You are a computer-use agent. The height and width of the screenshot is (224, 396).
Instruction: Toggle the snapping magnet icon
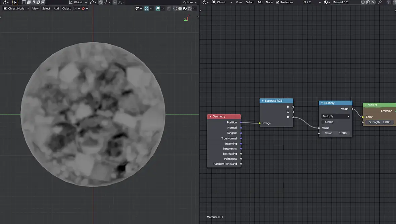click(x=101, y=2)
